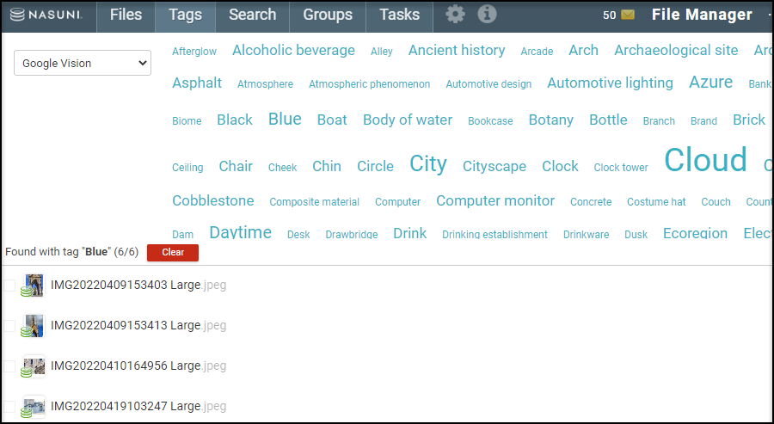The image size is (774, 424).
Task: Click the Nasuni logo
Action: click(x=47, y=15)
